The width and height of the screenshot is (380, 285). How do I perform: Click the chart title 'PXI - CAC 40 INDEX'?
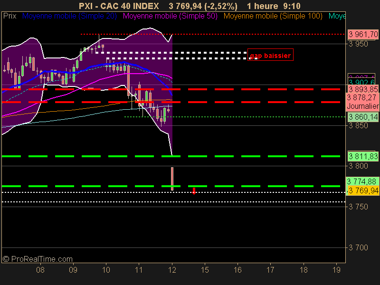[119, 6]
